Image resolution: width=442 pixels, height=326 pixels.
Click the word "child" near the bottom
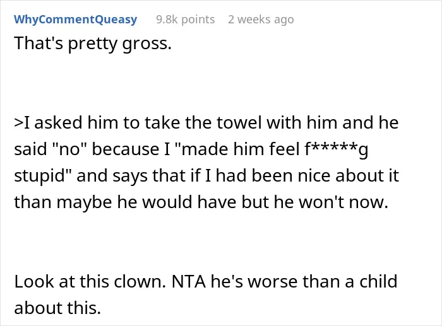coord(378,281)
